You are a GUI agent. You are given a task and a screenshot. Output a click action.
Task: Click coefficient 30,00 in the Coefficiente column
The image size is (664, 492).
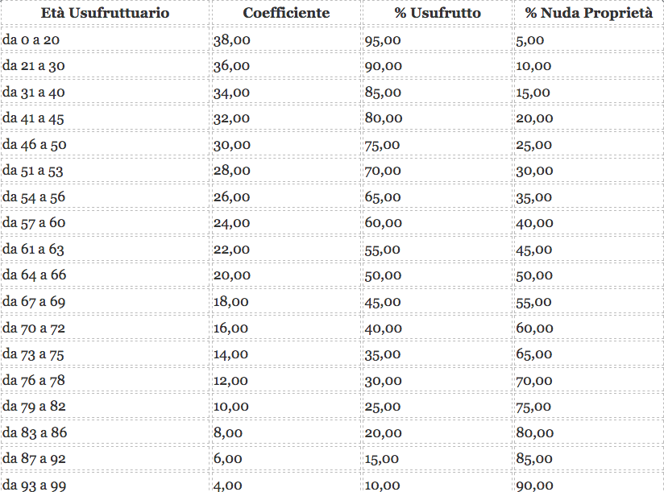click(x=231, y=144)
